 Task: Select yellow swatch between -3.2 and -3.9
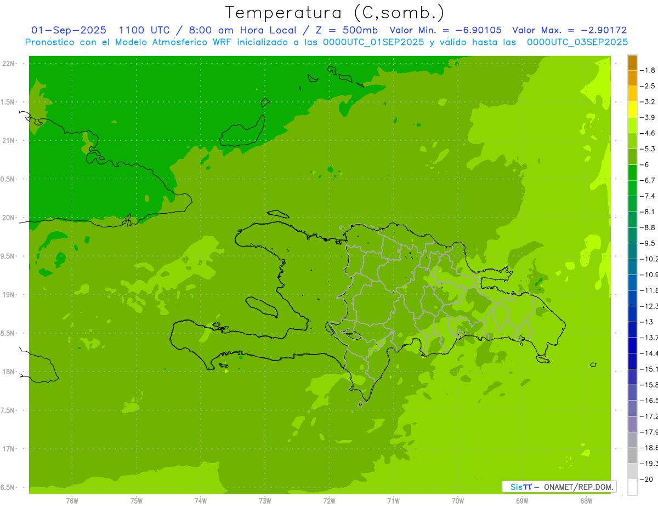632,110
